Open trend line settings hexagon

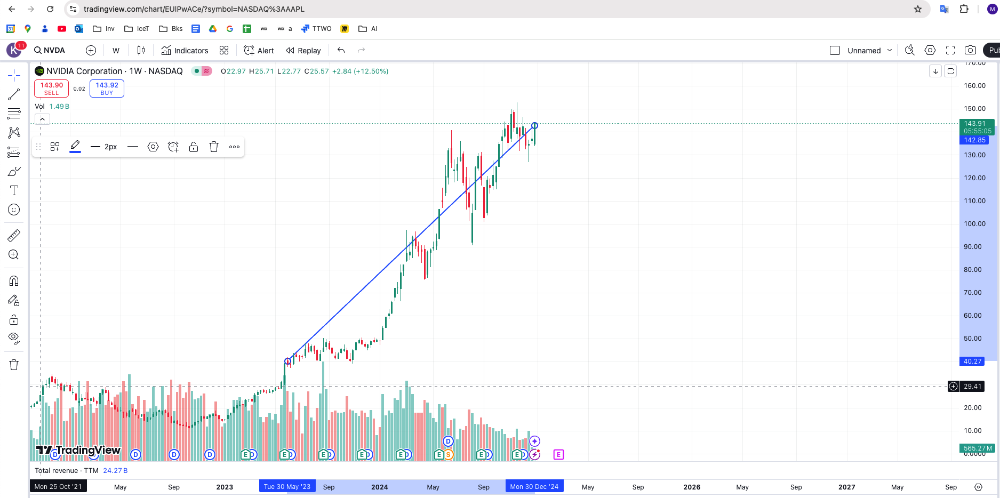[x=153, y=147]
